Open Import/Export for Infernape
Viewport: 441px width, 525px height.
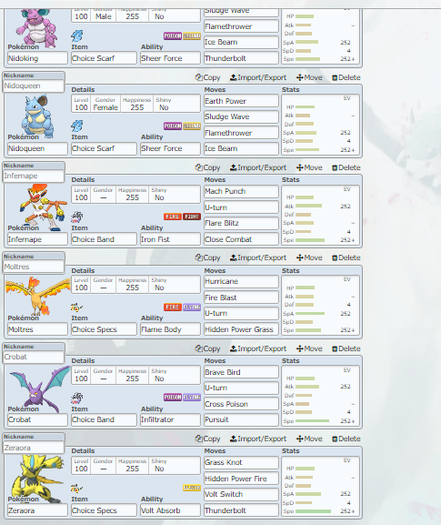click(x=258, y=167)
